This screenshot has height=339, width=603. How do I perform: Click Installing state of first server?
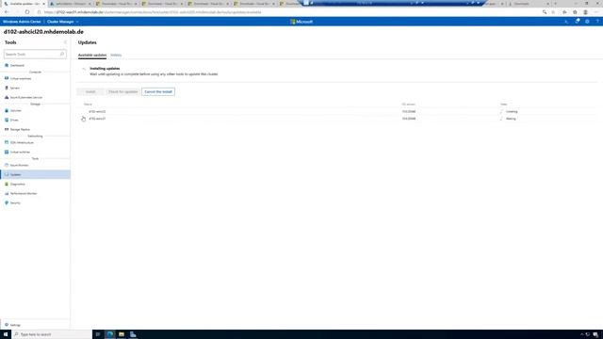pos(512,111)
